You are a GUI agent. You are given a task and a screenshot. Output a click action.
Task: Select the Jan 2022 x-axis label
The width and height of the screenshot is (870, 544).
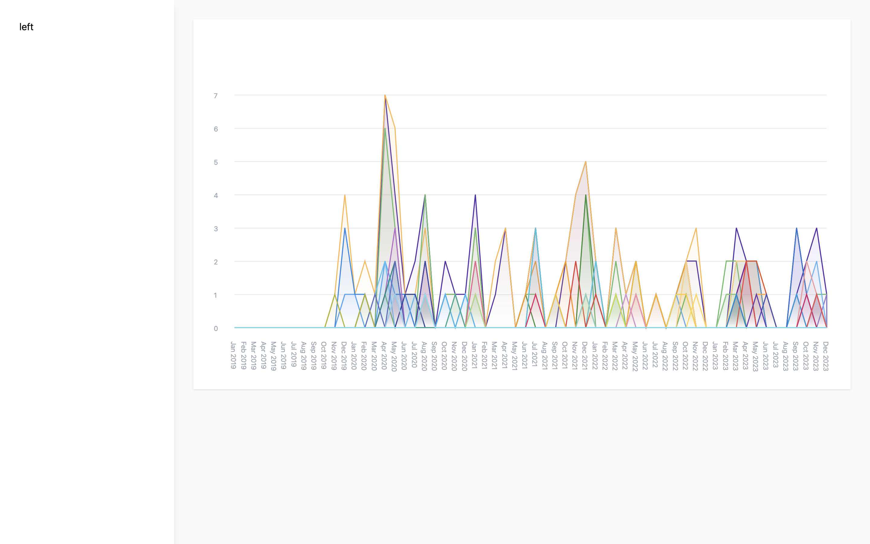[x=595, y=355]
